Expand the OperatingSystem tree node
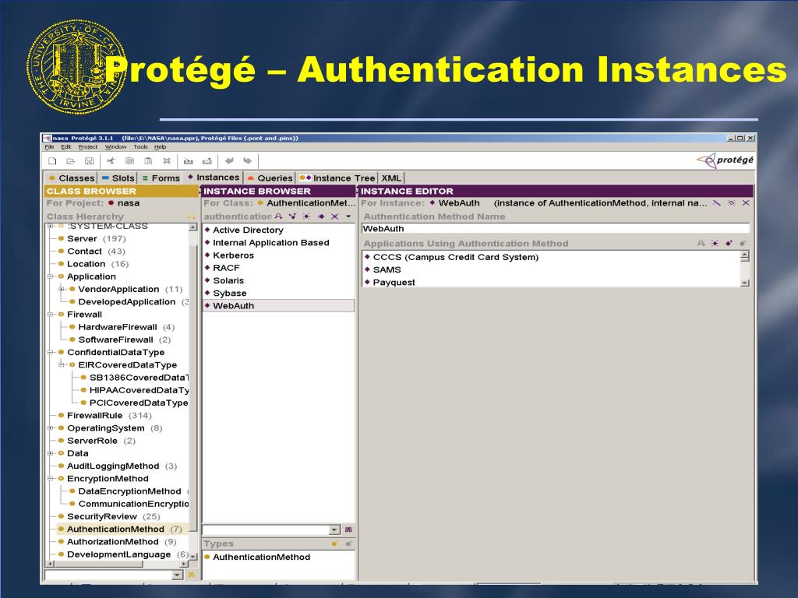This screenshot has width=798, height=598. click(x=51, y=428)
